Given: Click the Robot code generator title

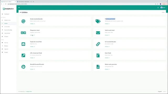Looking at the screenshot, I should pyautogui.click(x=111, y=64).
